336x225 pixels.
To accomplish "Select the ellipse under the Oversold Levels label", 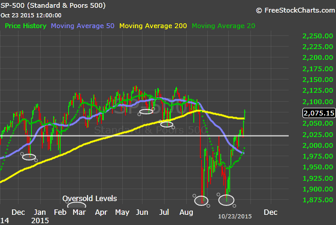I will click(77, 205).
